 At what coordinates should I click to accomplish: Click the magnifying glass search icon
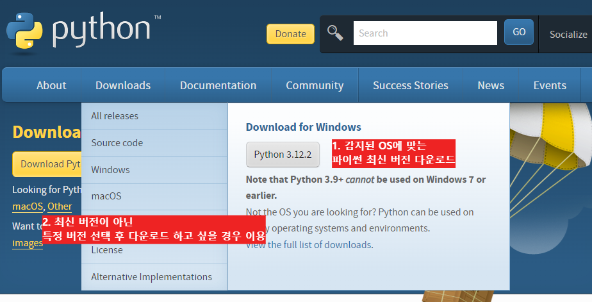pyautogui.click(x=335, y=33)
